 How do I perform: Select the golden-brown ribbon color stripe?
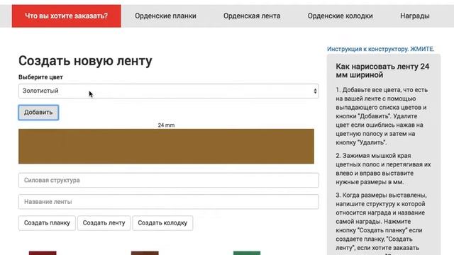click(x=166, y=147)
